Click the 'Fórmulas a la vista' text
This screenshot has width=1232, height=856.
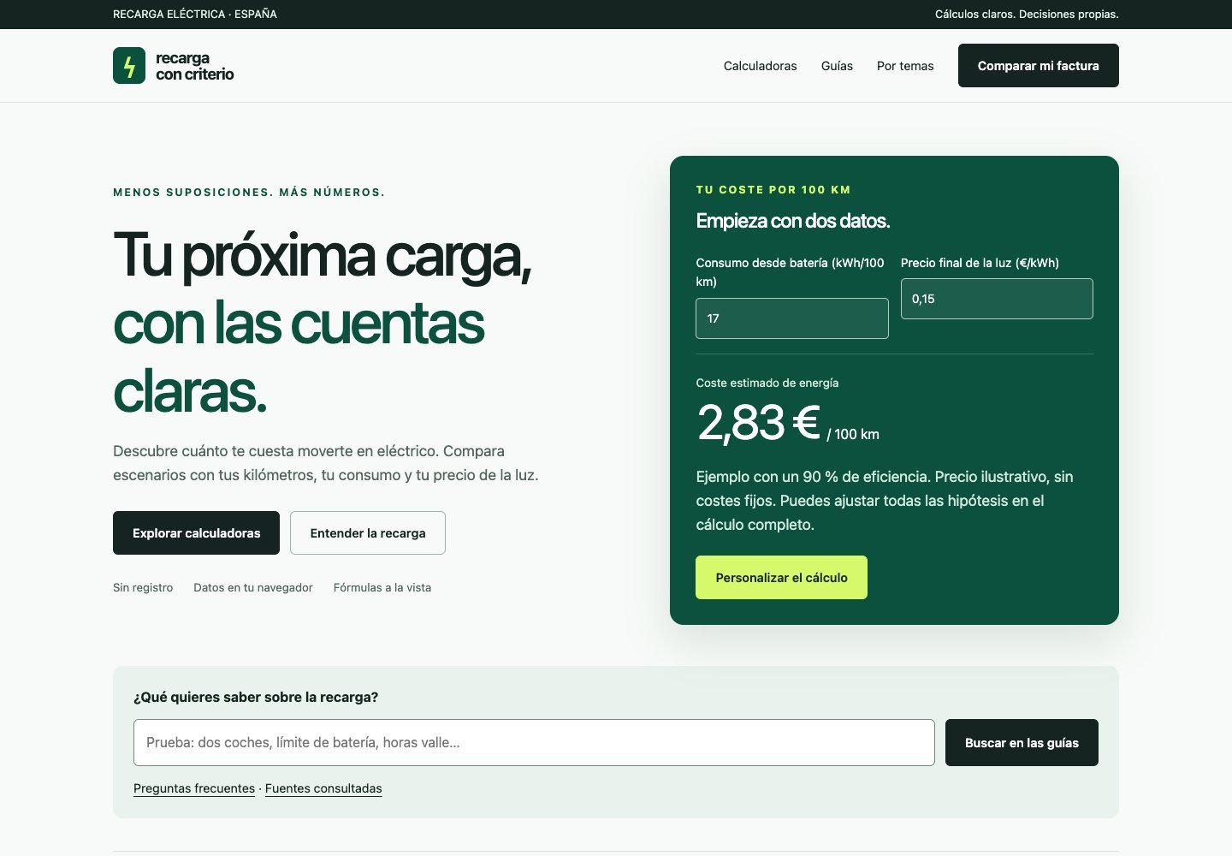pyautogui.click(x=382, y=587)
